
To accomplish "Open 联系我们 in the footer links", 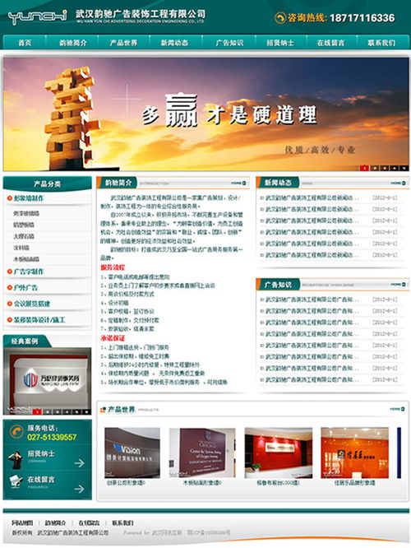I will pyautogui.click(x=122, y=522).
